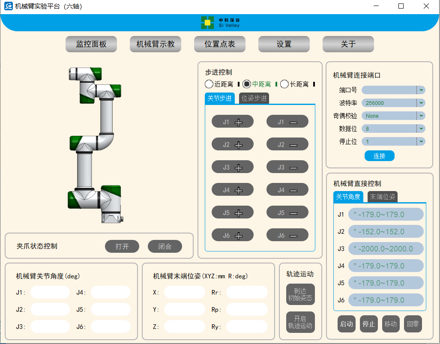Click the 启动 button
The width and height of the screenshot is (440, 344).
click(x=347, y=324)
